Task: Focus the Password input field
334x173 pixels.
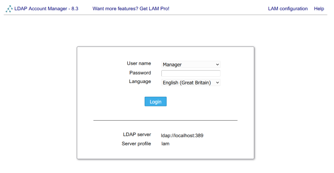Action: click(191, 74)
